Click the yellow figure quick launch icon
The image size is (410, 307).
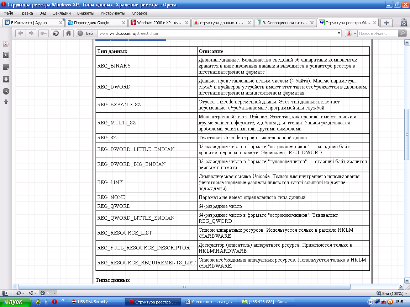pos(38,302)
